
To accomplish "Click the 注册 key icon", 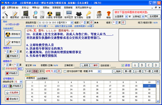I will click(89, 15).
